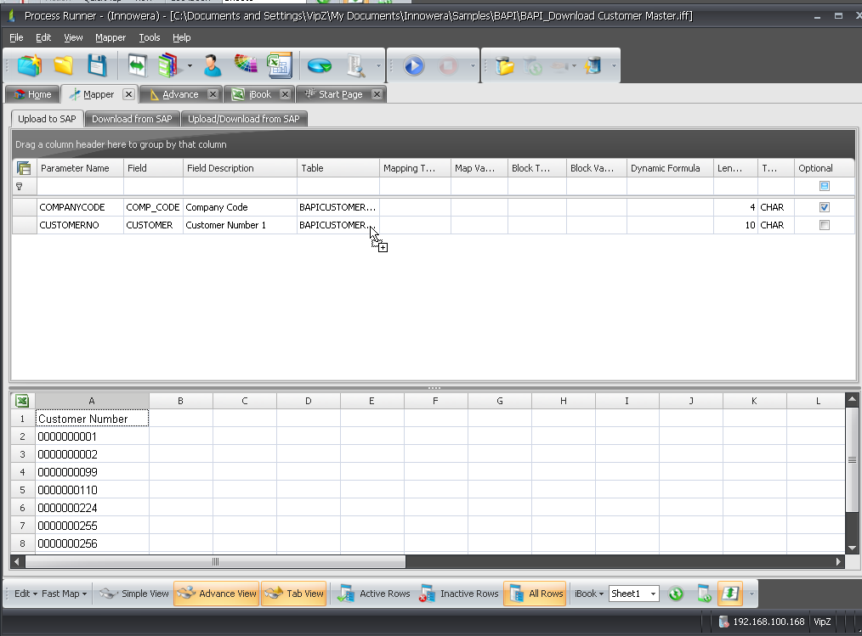Click the column chooser icon in grid header
Viewport: 862px width, 636px height.
tap(24, 168)
